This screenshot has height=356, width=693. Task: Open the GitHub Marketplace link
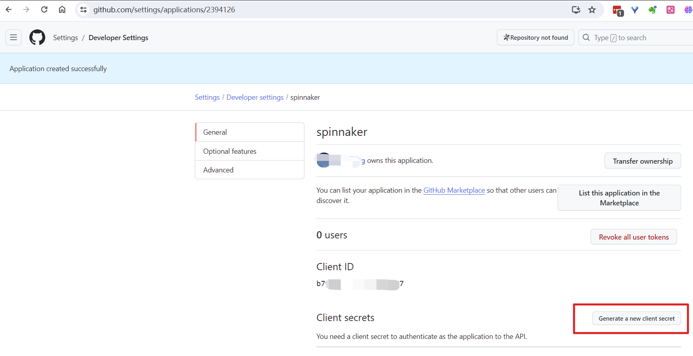pos(454,190)
